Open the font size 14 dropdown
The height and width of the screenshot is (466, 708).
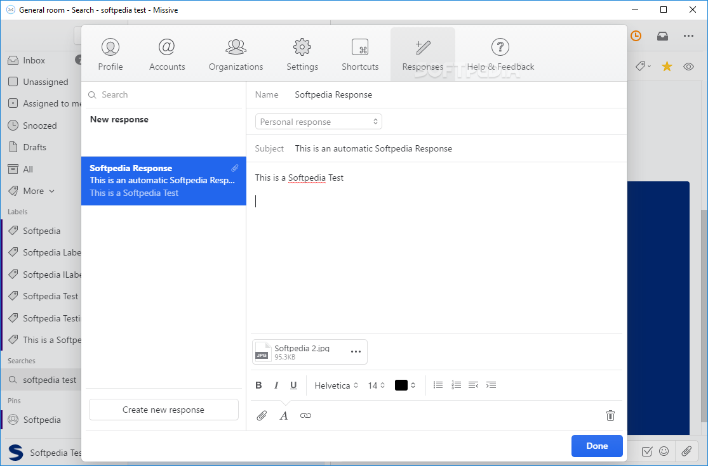point(376,385)
